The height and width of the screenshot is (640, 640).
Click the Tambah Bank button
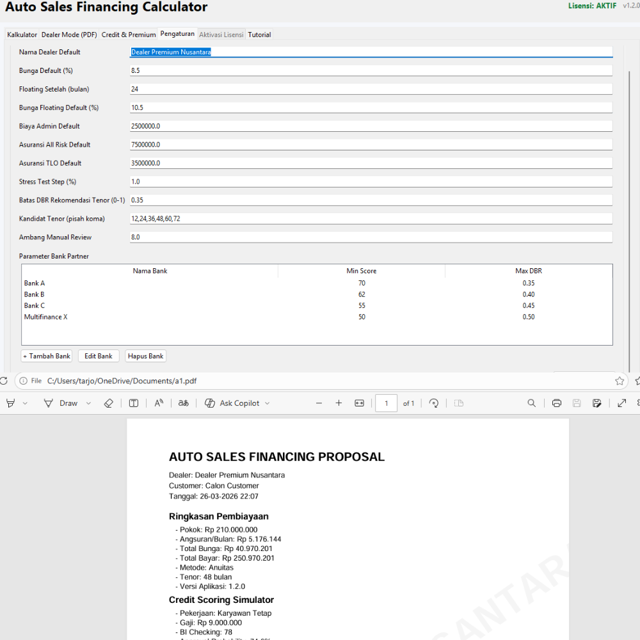[x=47, y=356]
